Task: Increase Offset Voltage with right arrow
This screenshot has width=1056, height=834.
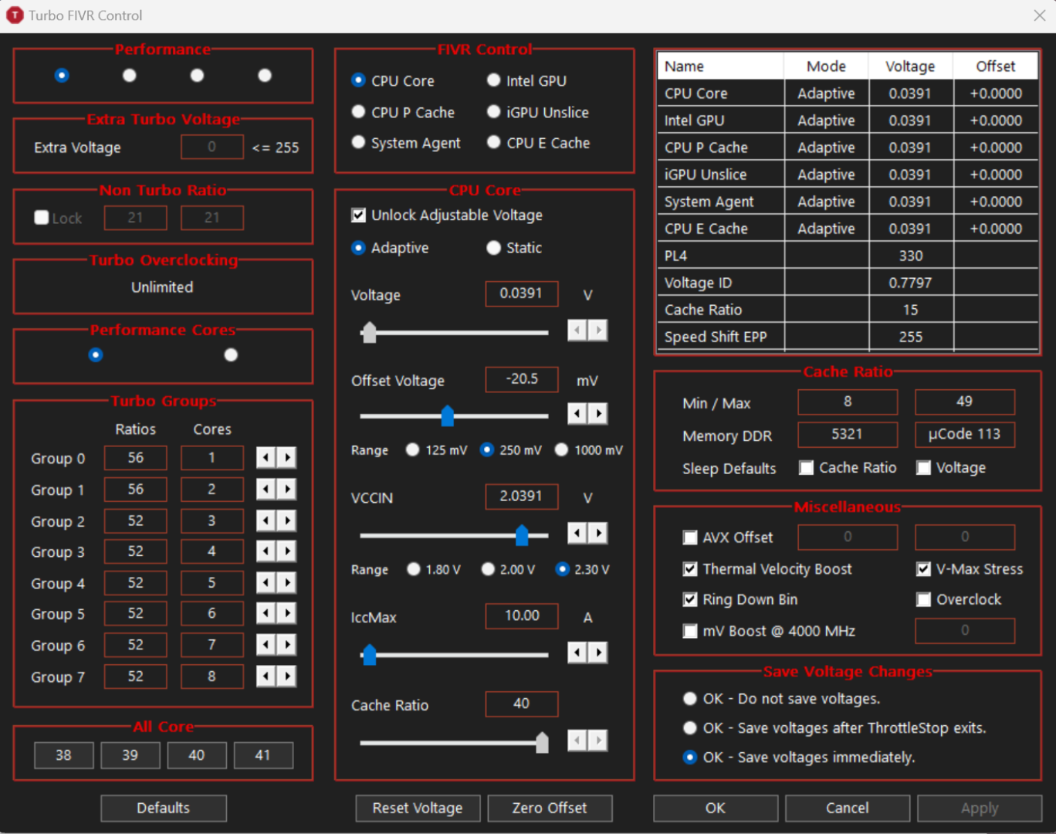Action: point(598,414)
